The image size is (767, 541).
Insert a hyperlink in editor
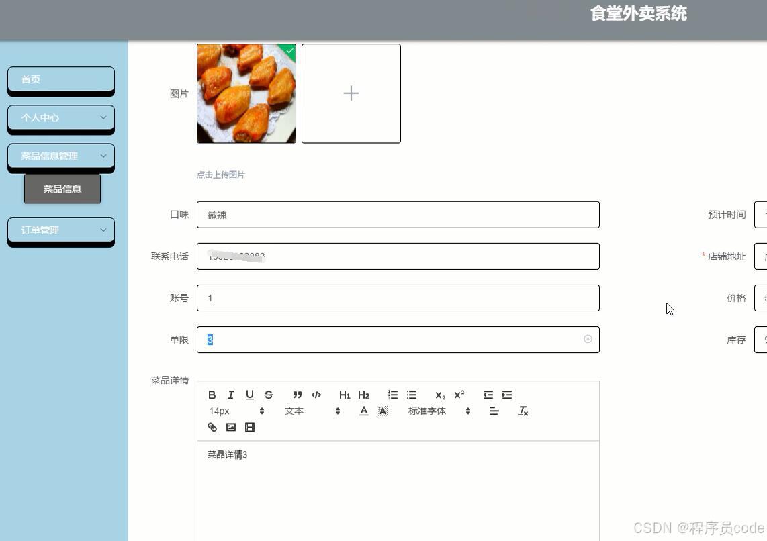point(212,427)
